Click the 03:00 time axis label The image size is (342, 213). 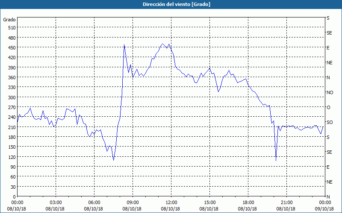pos(56,203)
